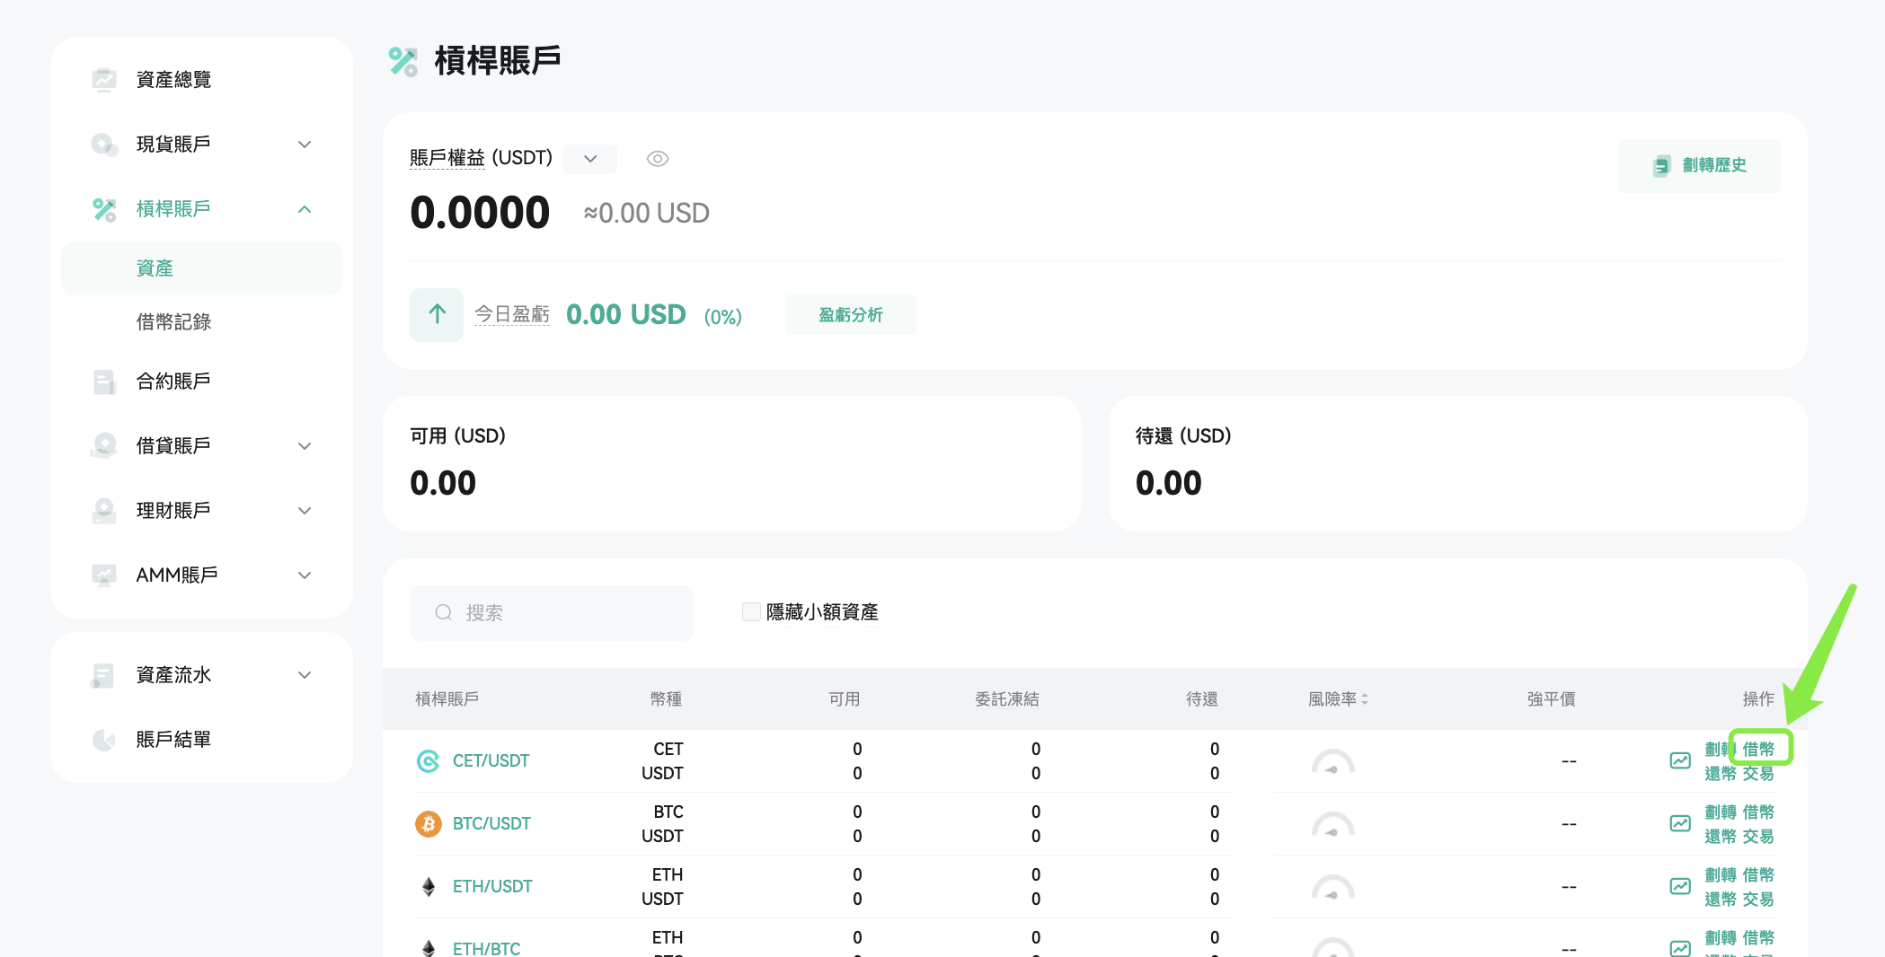Switch to the 借幣記錄 menu item
Image resolution: width=1885 pixels, height=957 pixels.
click(x=173, y=321)
